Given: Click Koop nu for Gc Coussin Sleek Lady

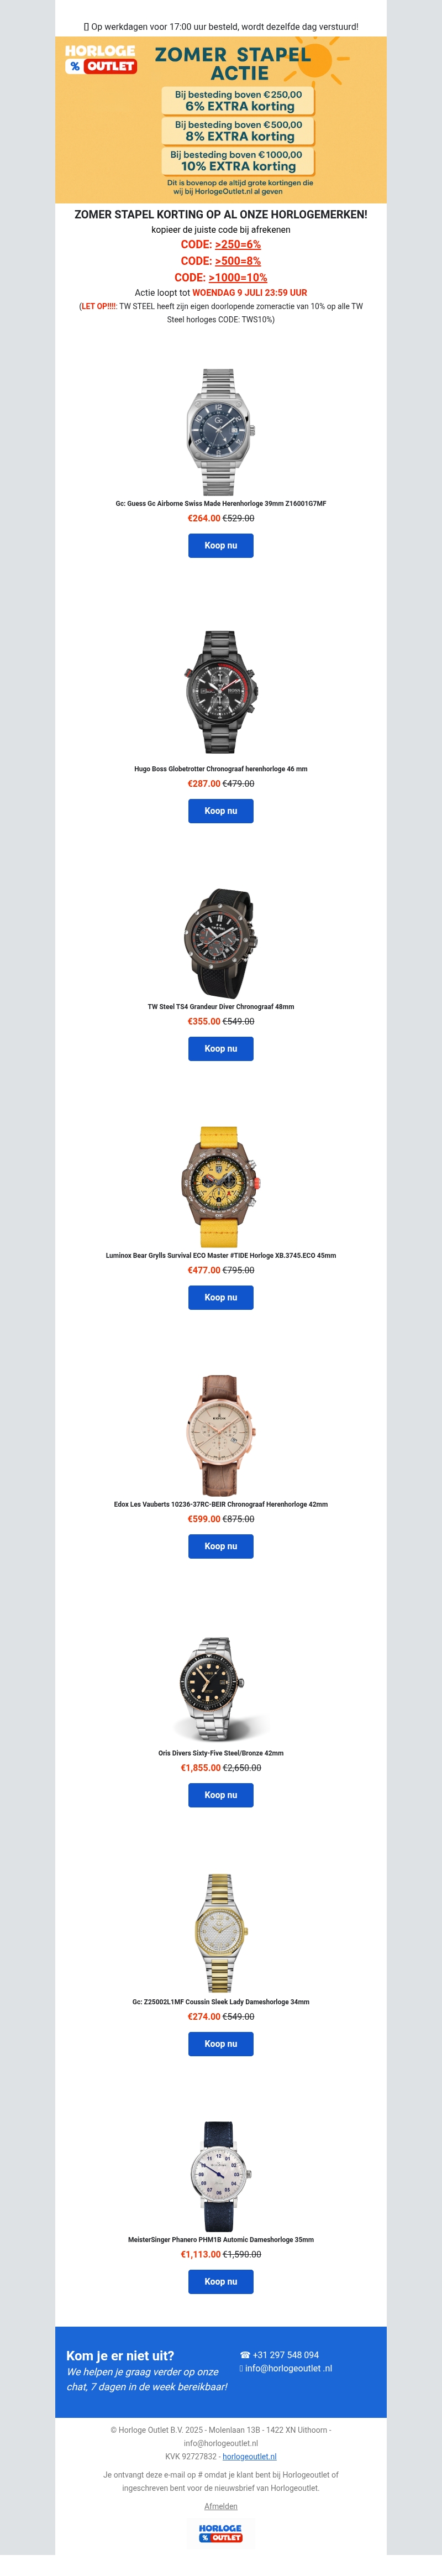Looking at the screenshot, I should 221,2044.
